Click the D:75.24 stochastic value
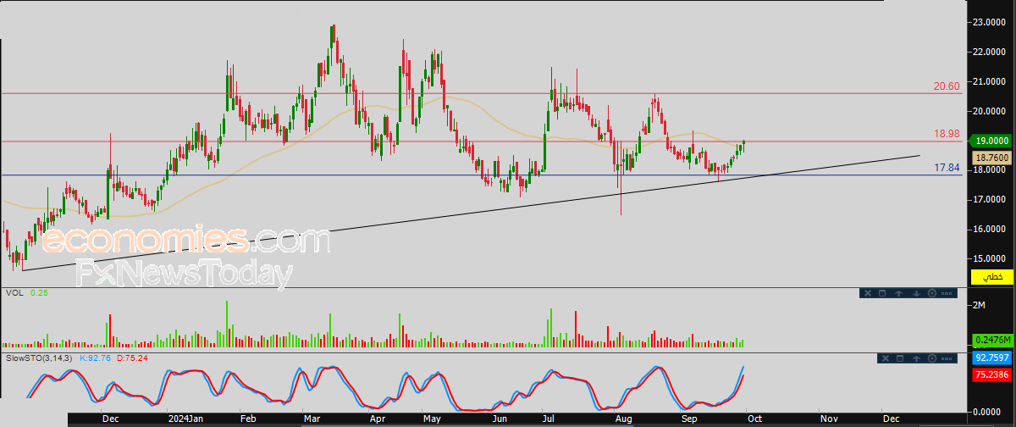 click(x=131, y=359)
